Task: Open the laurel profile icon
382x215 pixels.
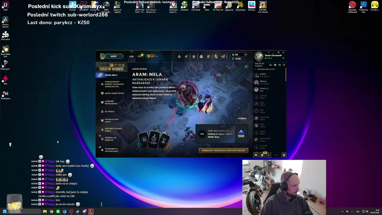Action: 194,56
